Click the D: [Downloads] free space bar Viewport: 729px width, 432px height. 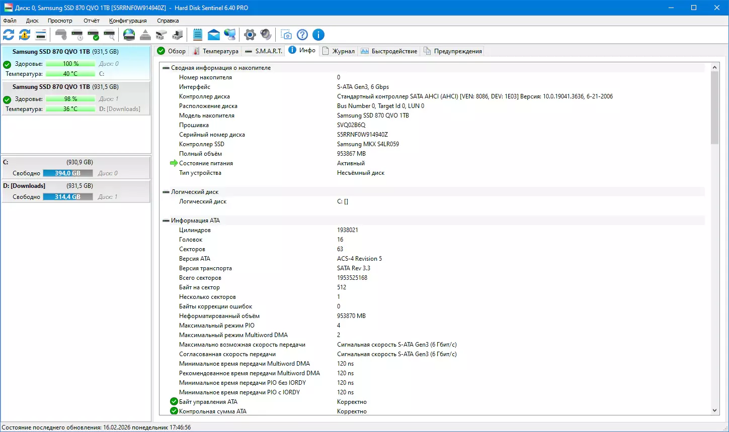67,197
